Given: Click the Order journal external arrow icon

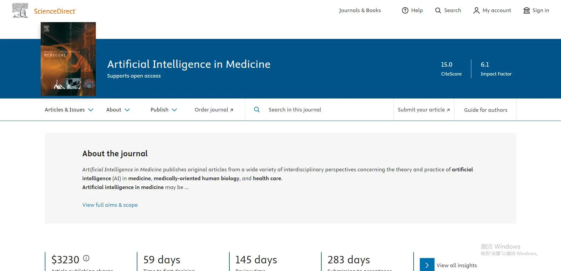Looking at the screenshot, I should pos(232,110).
